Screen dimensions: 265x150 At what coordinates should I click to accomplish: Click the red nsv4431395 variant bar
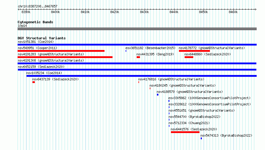coord(138,57)
